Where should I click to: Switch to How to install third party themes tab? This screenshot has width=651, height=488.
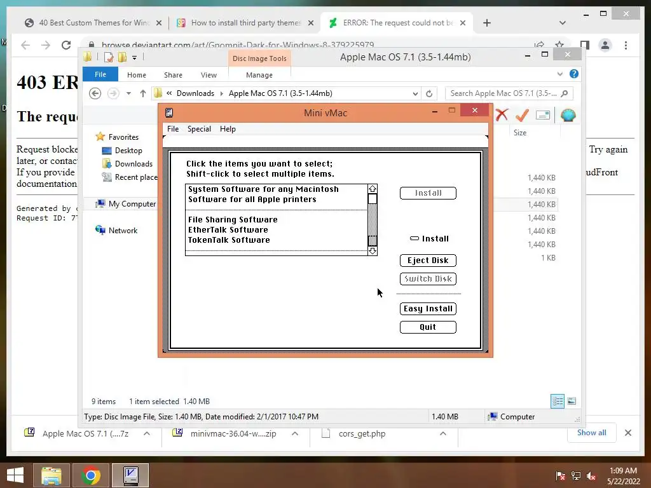(245, 23)
